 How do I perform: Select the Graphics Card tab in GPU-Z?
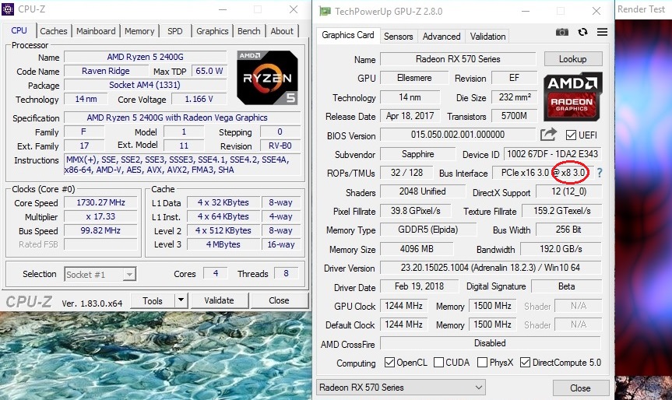click(348, 35)
